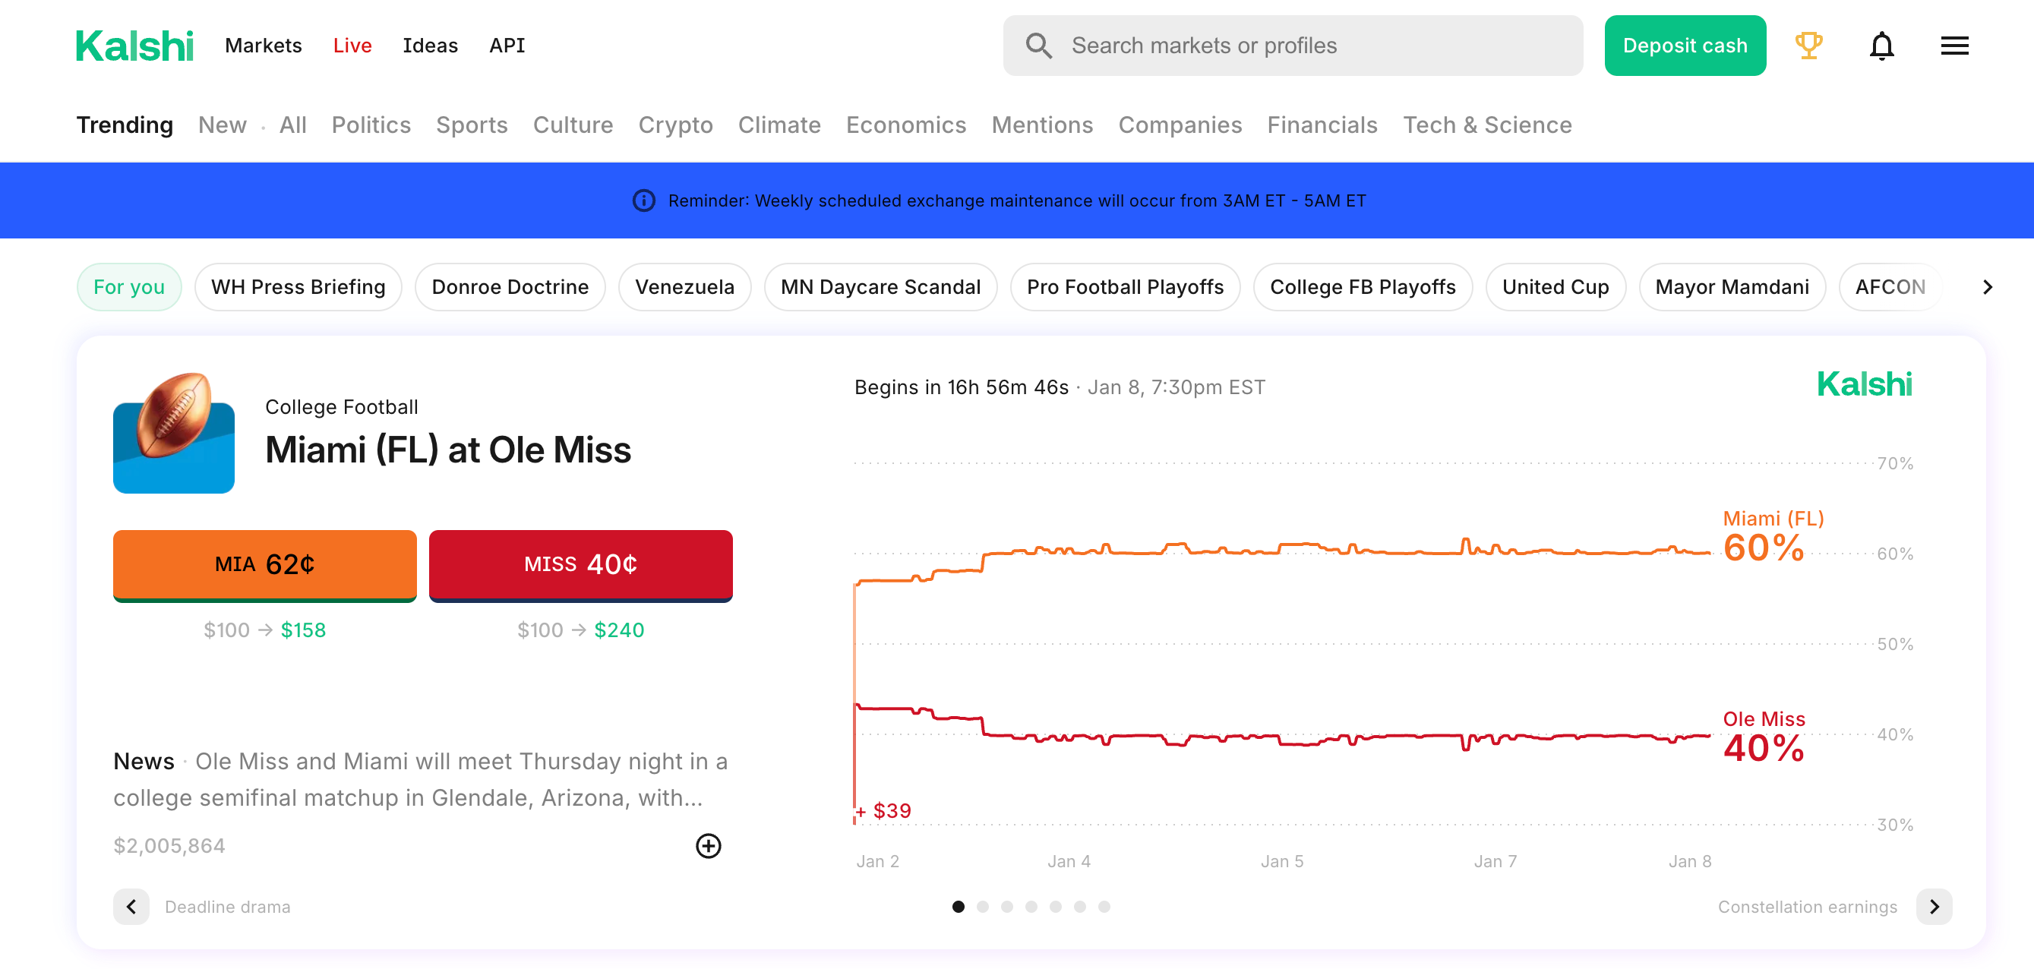This screenshot has width=2034, height=969.
Task: Advance to Constellation earnings slide arrow
Action: (1934, 907)
